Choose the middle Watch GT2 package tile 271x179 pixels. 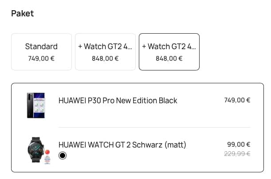(105, 52)
